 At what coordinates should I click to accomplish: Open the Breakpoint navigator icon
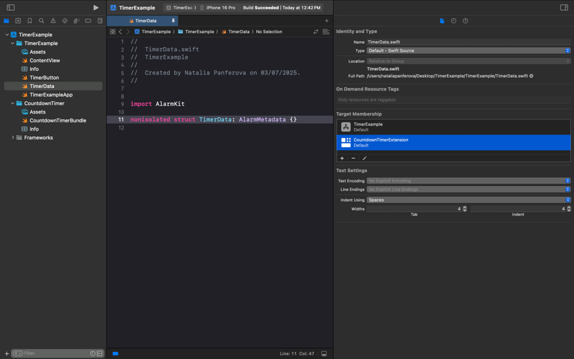[x=88, y=21]
